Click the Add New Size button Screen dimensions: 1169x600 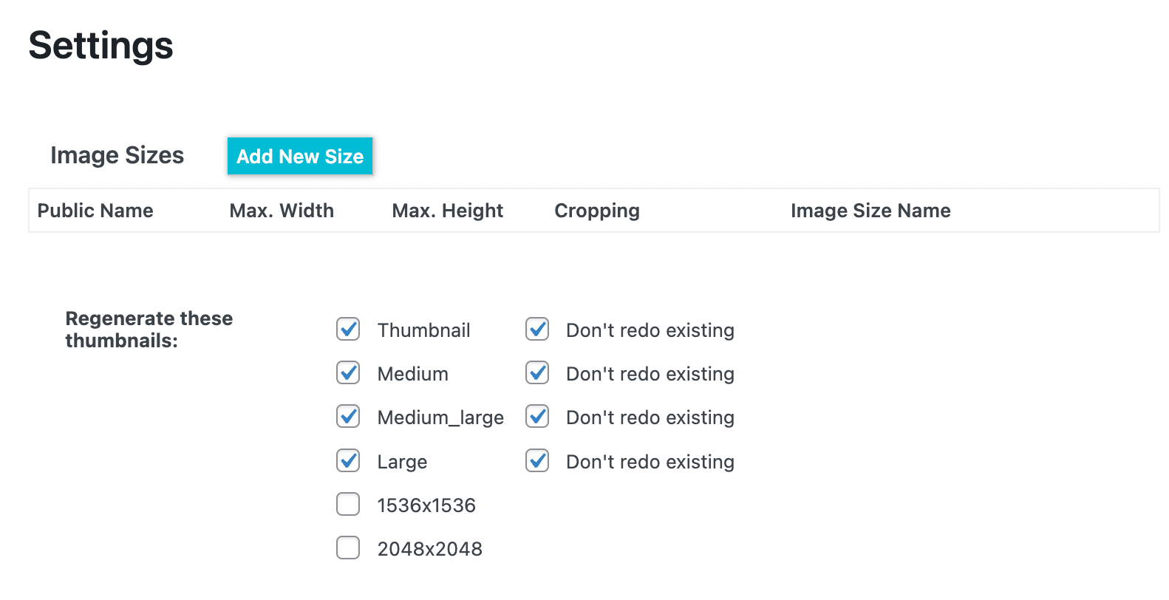[x=299, y=156]
